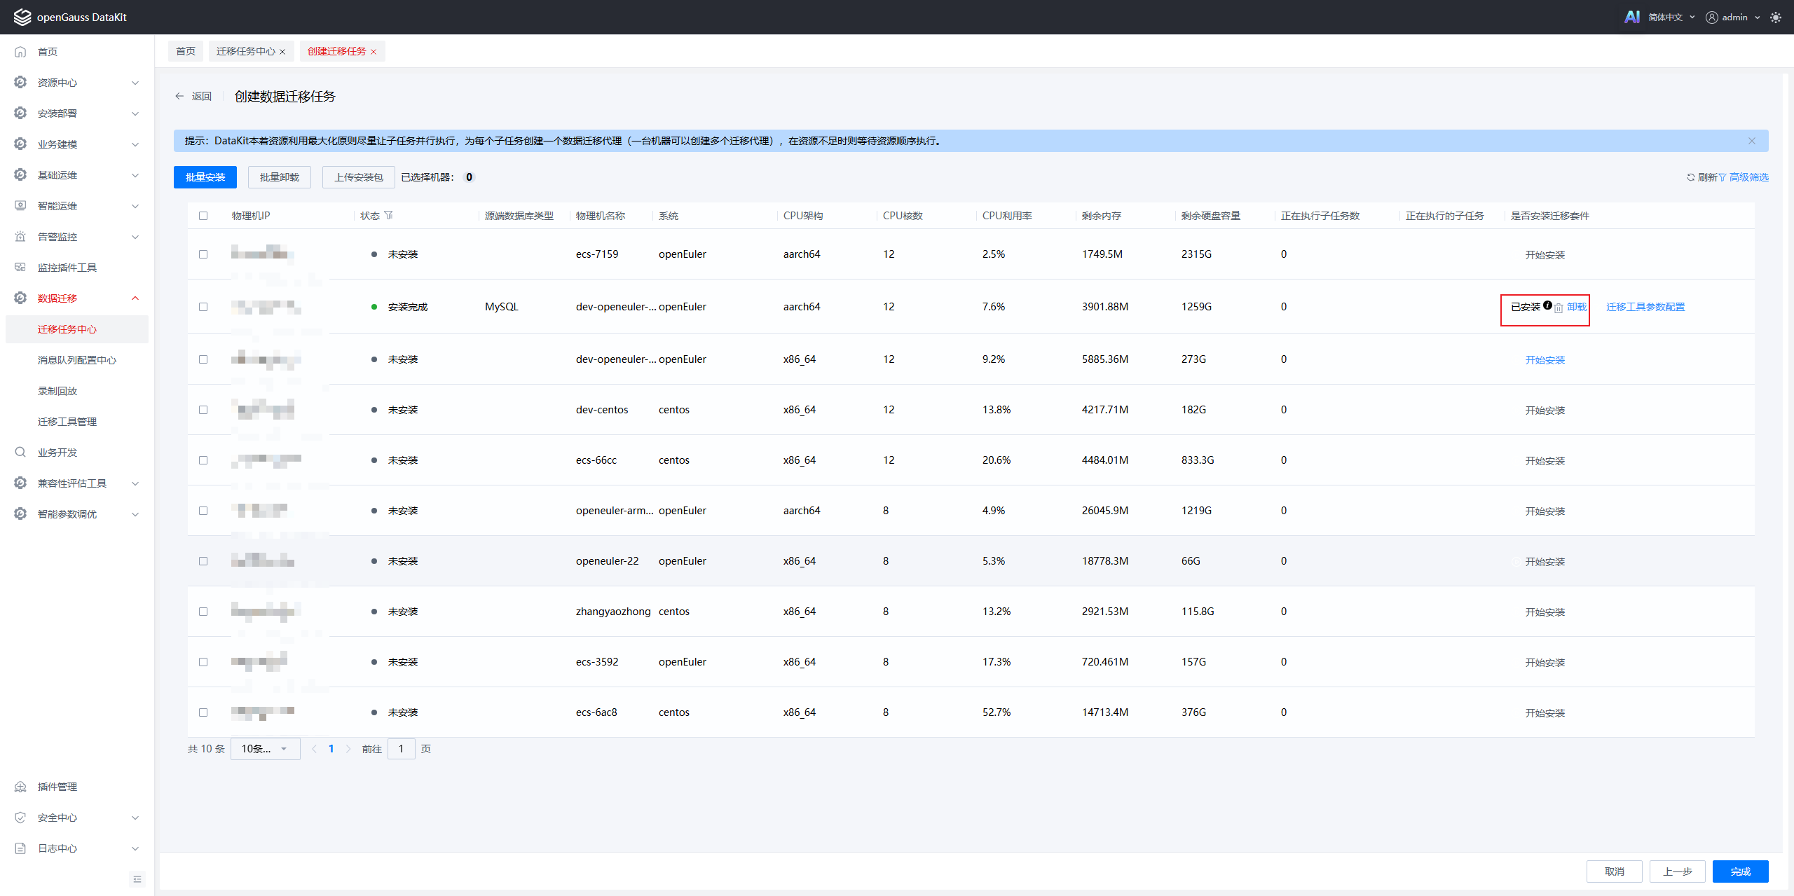Tick the checkbox for the dev-centos row
This screenshot has height=896, width=1794.
203,410
